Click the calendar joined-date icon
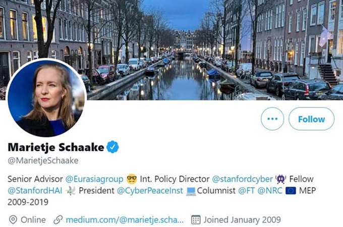Viewport: 343px width, 227px height. tap(196, 220)
